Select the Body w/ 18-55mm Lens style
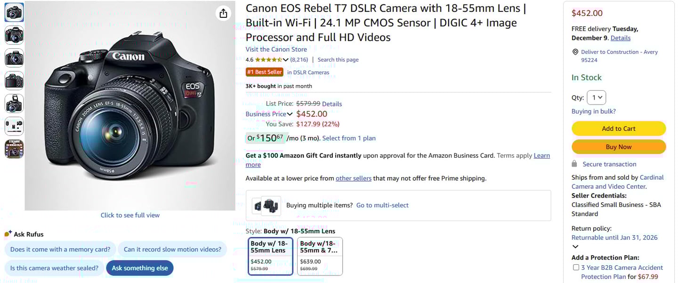 (x=270, y=256)
